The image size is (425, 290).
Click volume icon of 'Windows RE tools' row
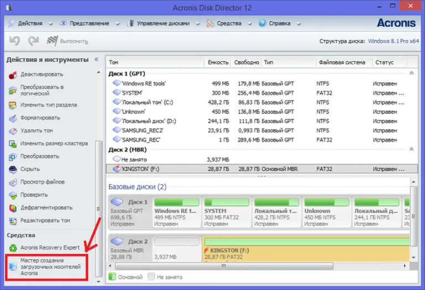point(117,83)
